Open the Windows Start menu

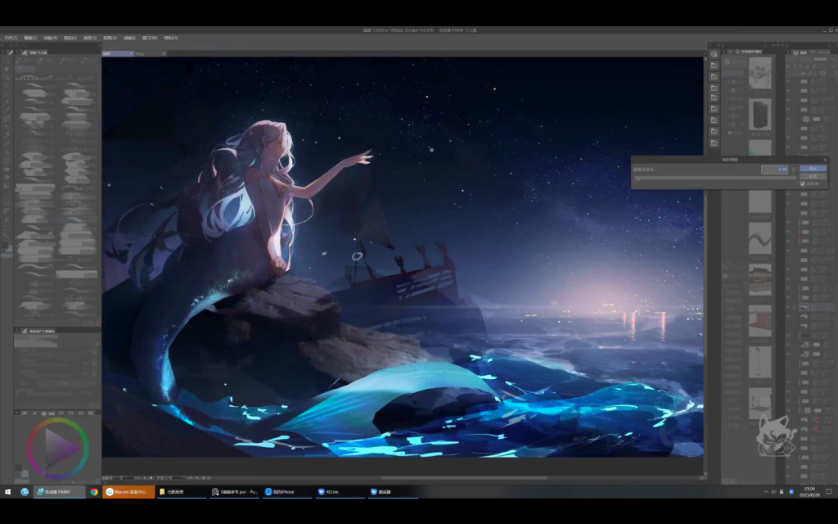click(x=7, y=491)
